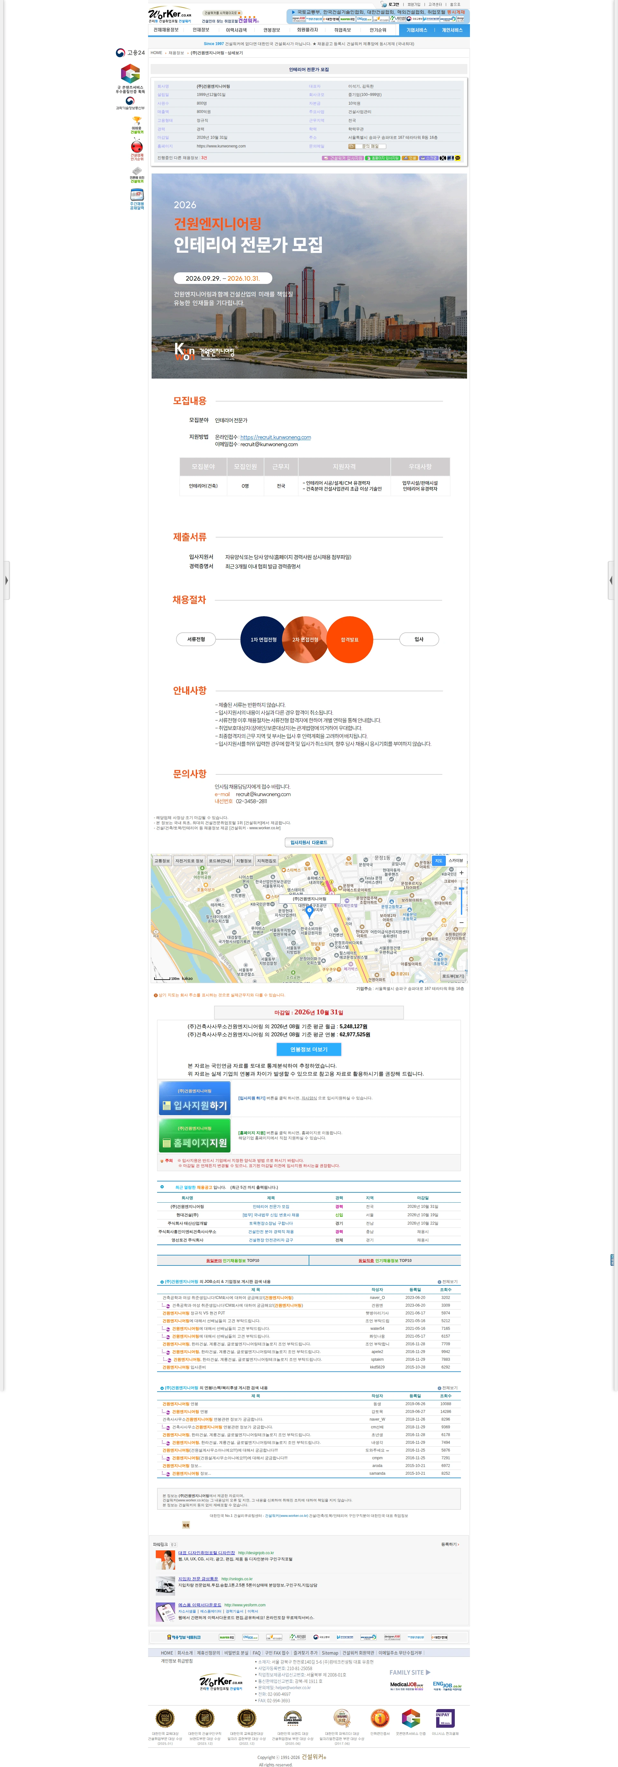Click the blue location pin on map

coord(309,912)
